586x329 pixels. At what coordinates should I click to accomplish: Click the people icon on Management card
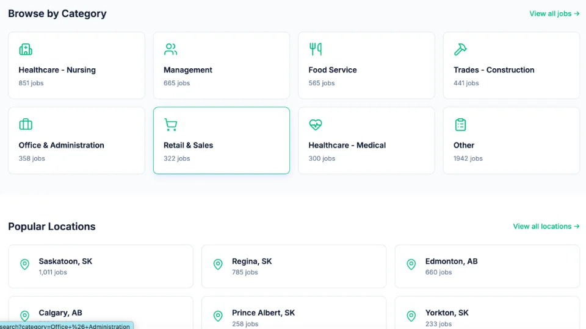[x=171, y=49]
